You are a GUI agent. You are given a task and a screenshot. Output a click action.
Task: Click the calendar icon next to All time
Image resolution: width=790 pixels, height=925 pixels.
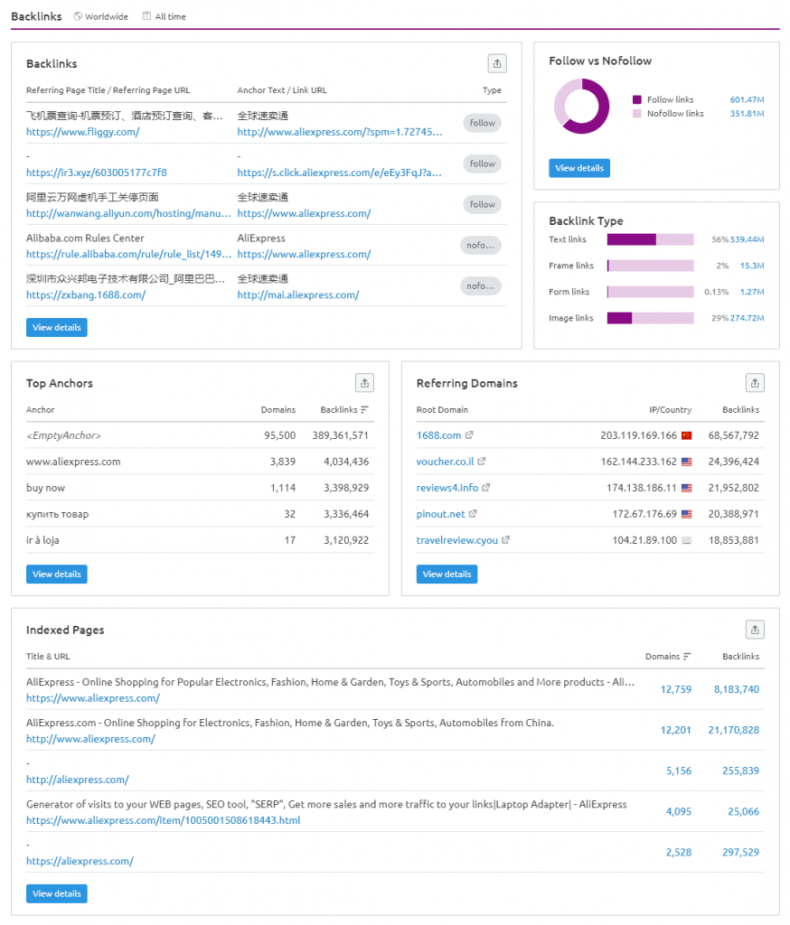[x=147, y=16]
